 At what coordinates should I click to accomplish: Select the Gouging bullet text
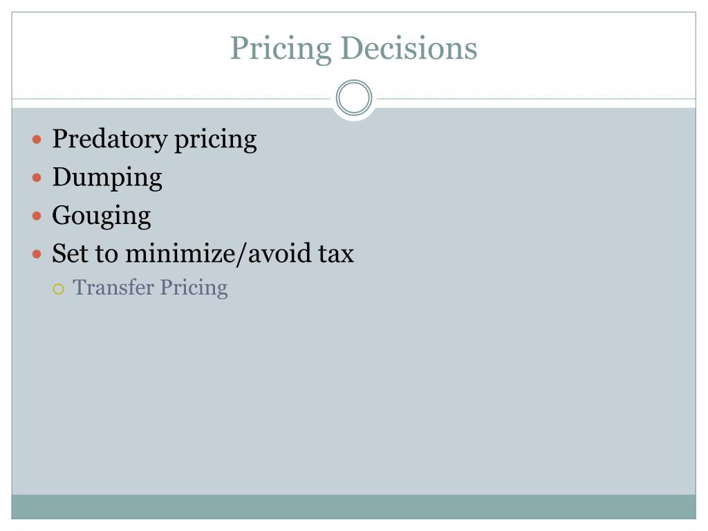[x=102, y=216]
